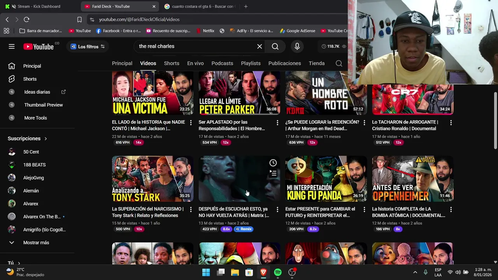Open options menu for Ser APLASTADO video
The width and height of the screenshot is (498, 280).
point(277,123)
